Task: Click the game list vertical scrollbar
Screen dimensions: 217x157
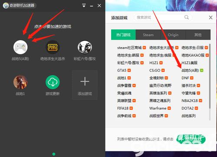Action: click(x=210, y=77)
